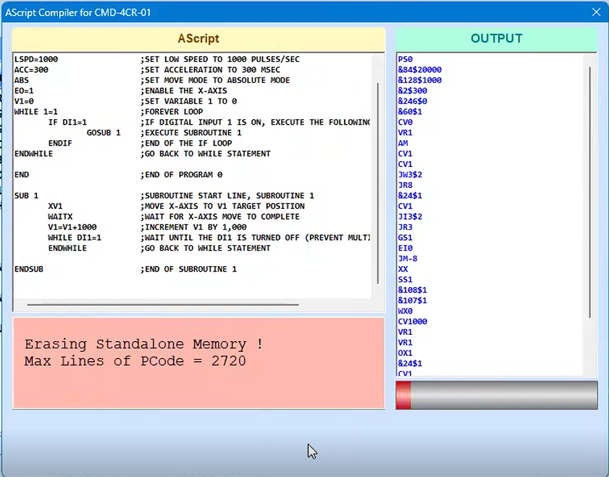Image resolution: width=609 pixels, height=477 pixels.
Task: Click the ACC=300 script line
Action: tap(31, 69)
